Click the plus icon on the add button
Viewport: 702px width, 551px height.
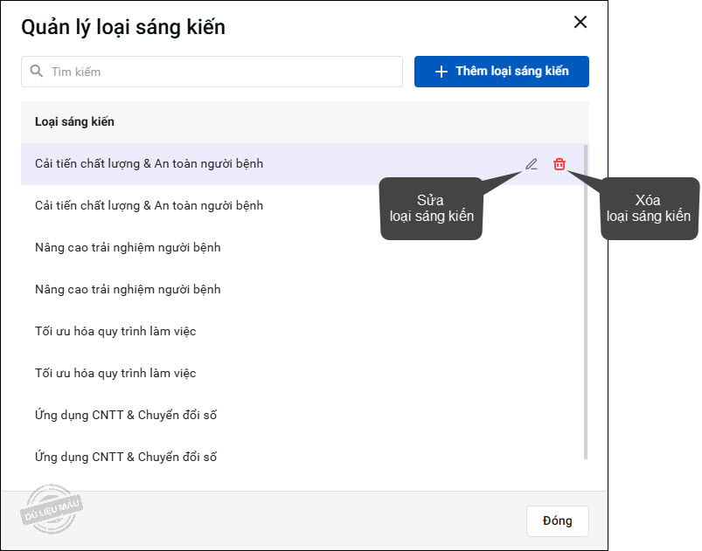[x=441, y=72]
